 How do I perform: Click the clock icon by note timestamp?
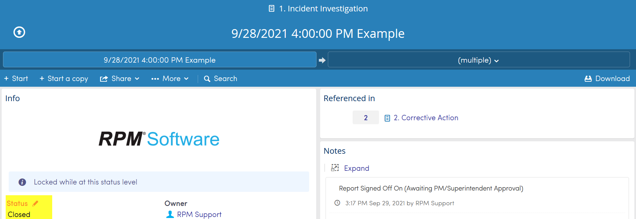337,203
